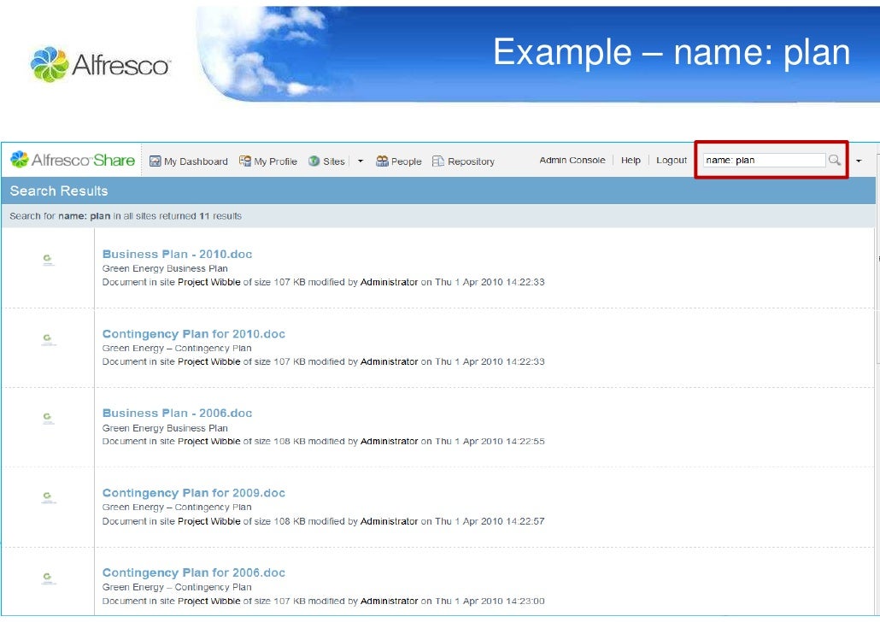This screenshot has width=880, height=622.
Task: Open the Admin Console
Action: click(x=572, y=160)
